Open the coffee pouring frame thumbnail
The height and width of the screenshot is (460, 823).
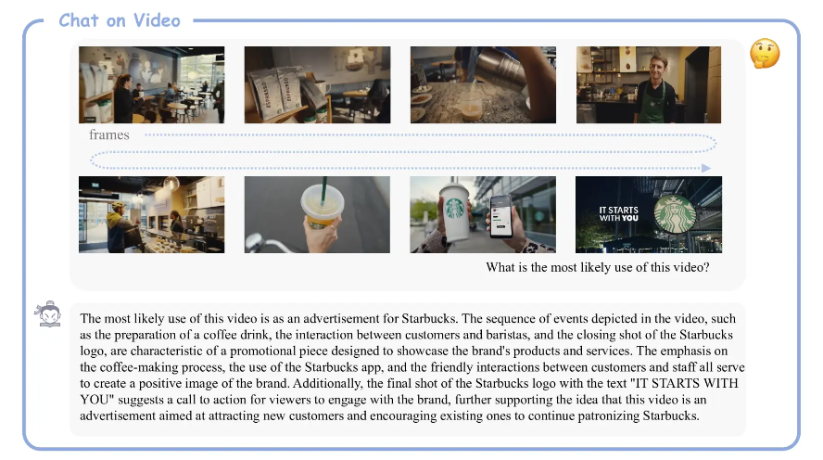click(483, 85)
